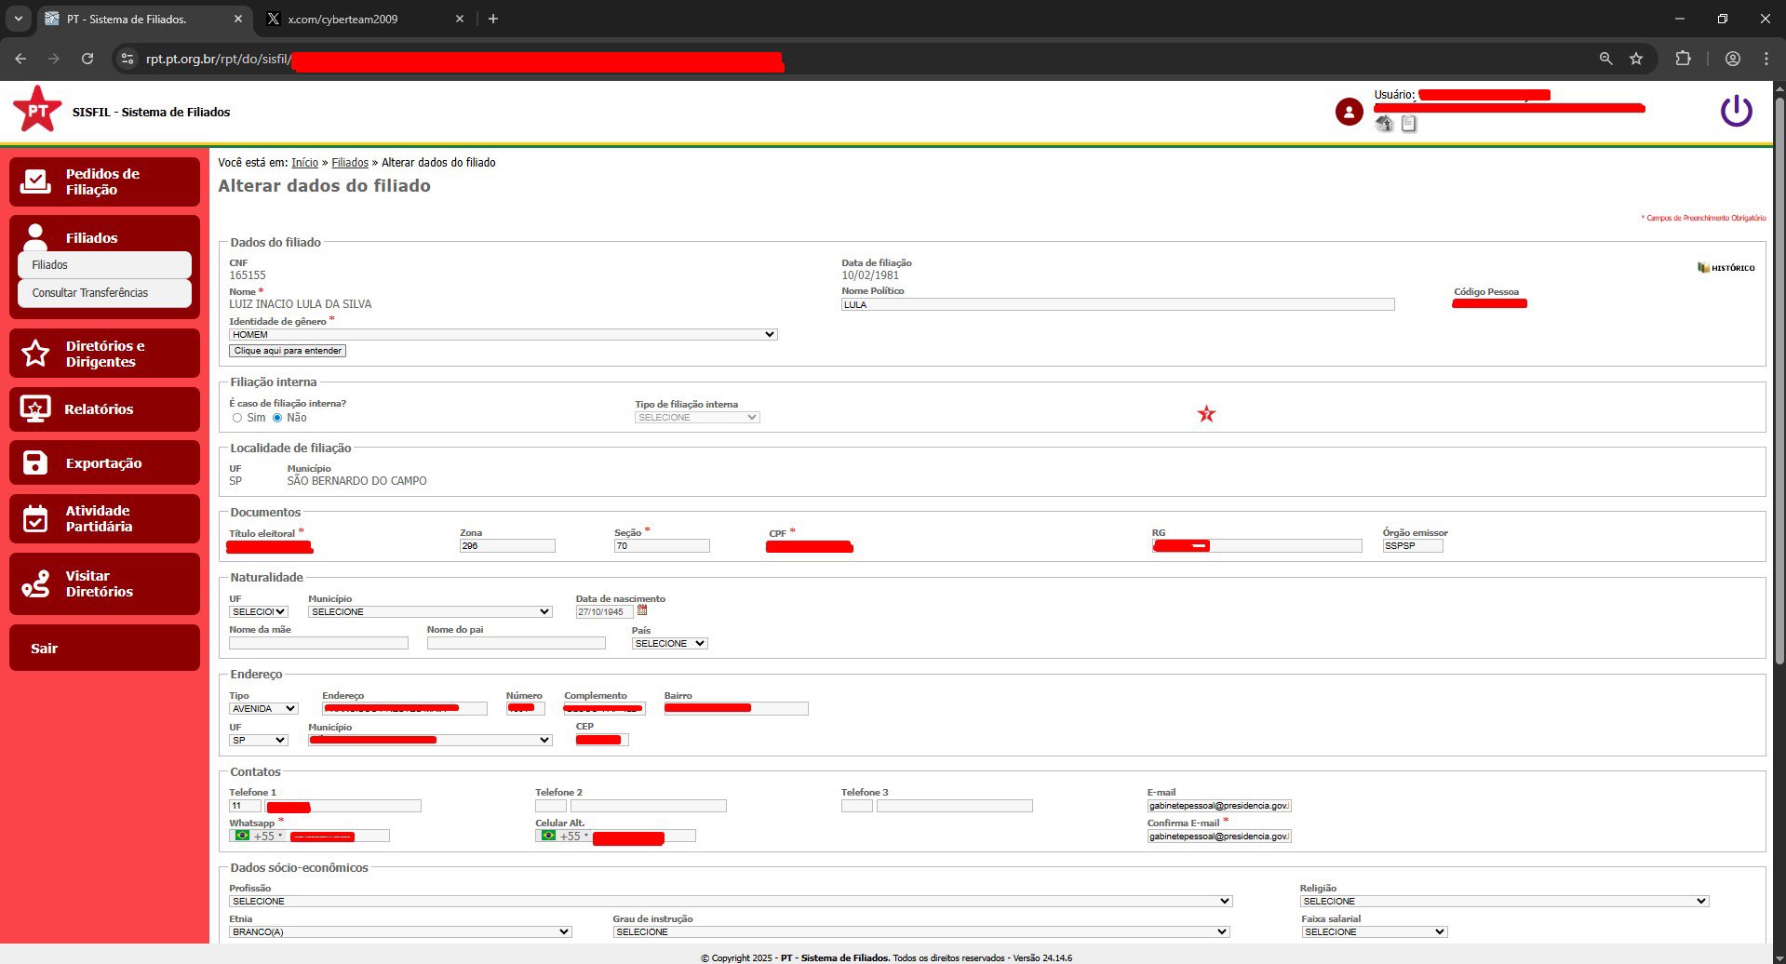Click the Nome Político field
Screen dimensions: 1786x964
click(x=1118, y=304)
